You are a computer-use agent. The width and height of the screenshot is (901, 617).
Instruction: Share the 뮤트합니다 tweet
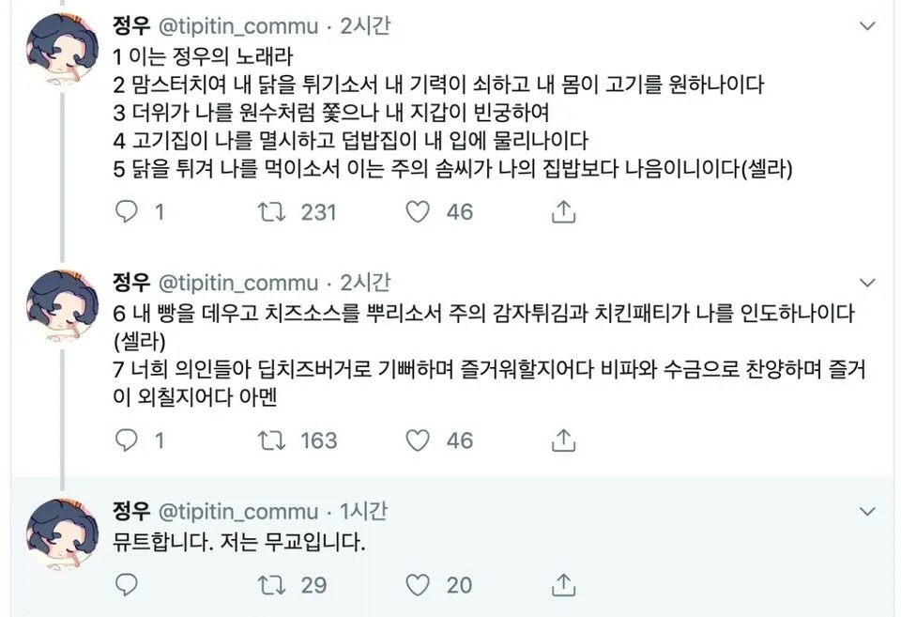[562, 585]
